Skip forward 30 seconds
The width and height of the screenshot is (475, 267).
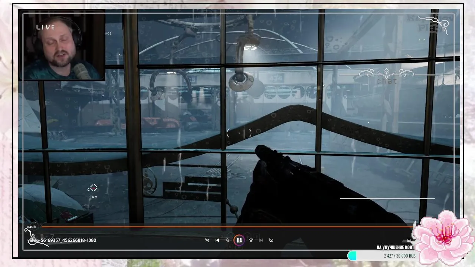pos(251,240)
